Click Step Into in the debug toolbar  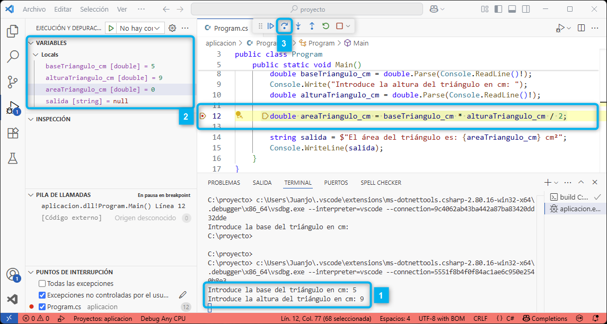(298, 26)
